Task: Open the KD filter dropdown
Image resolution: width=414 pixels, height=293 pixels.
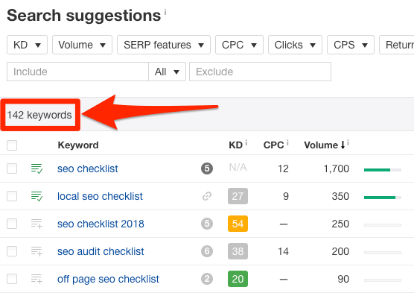Action: coord(28,45)
